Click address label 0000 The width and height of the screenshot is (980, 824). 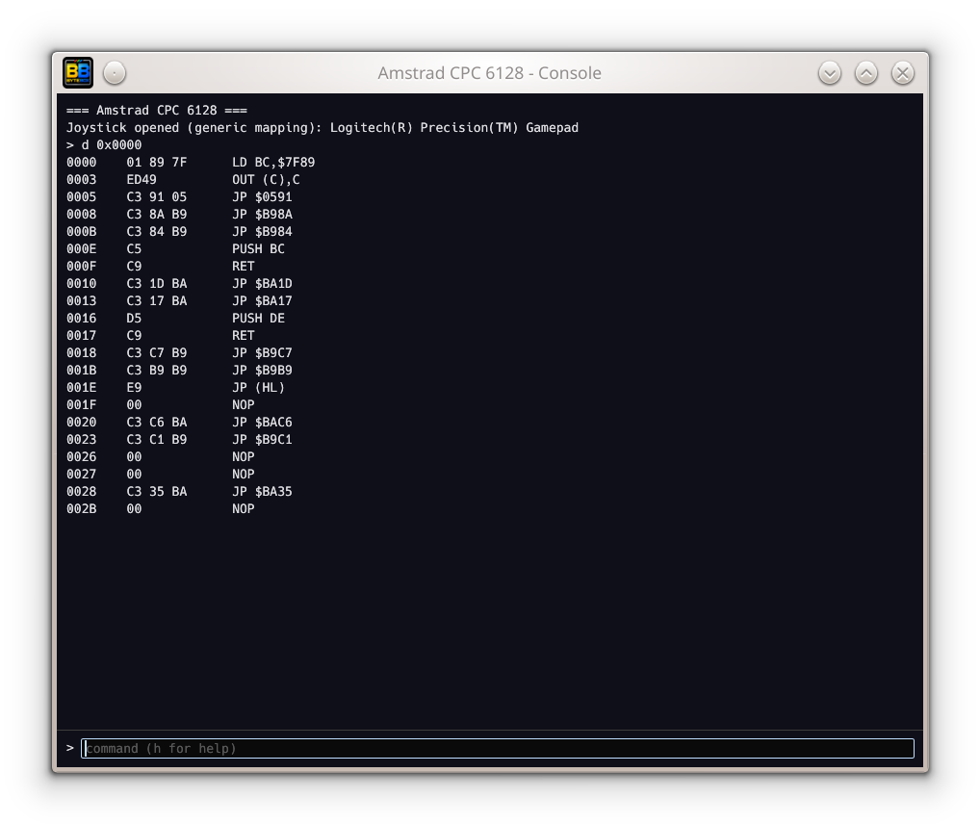coord(82,163)
